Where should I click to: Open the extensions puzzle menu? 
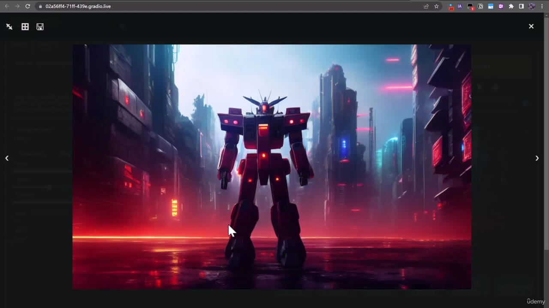pos(511,6)
